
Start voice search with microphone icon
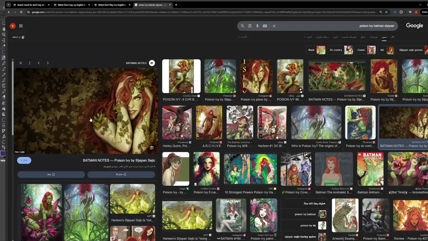(257, 26)
